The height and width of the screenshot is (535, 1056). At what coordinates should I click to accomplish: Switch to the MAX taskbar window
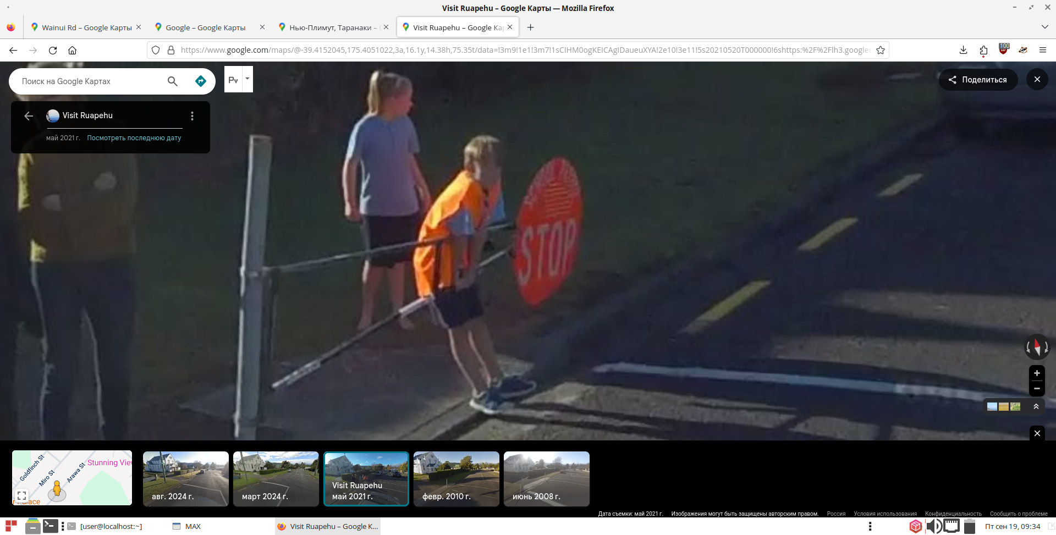pos(187,526)
